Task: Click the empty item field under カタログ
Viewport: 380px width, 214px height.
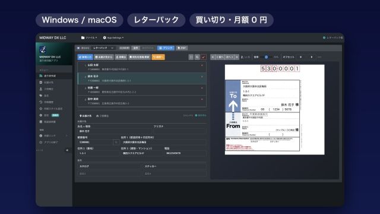Action: coord(109,174)
